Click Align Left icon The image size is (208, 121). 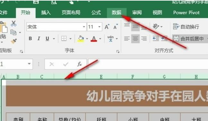[127, 39]
